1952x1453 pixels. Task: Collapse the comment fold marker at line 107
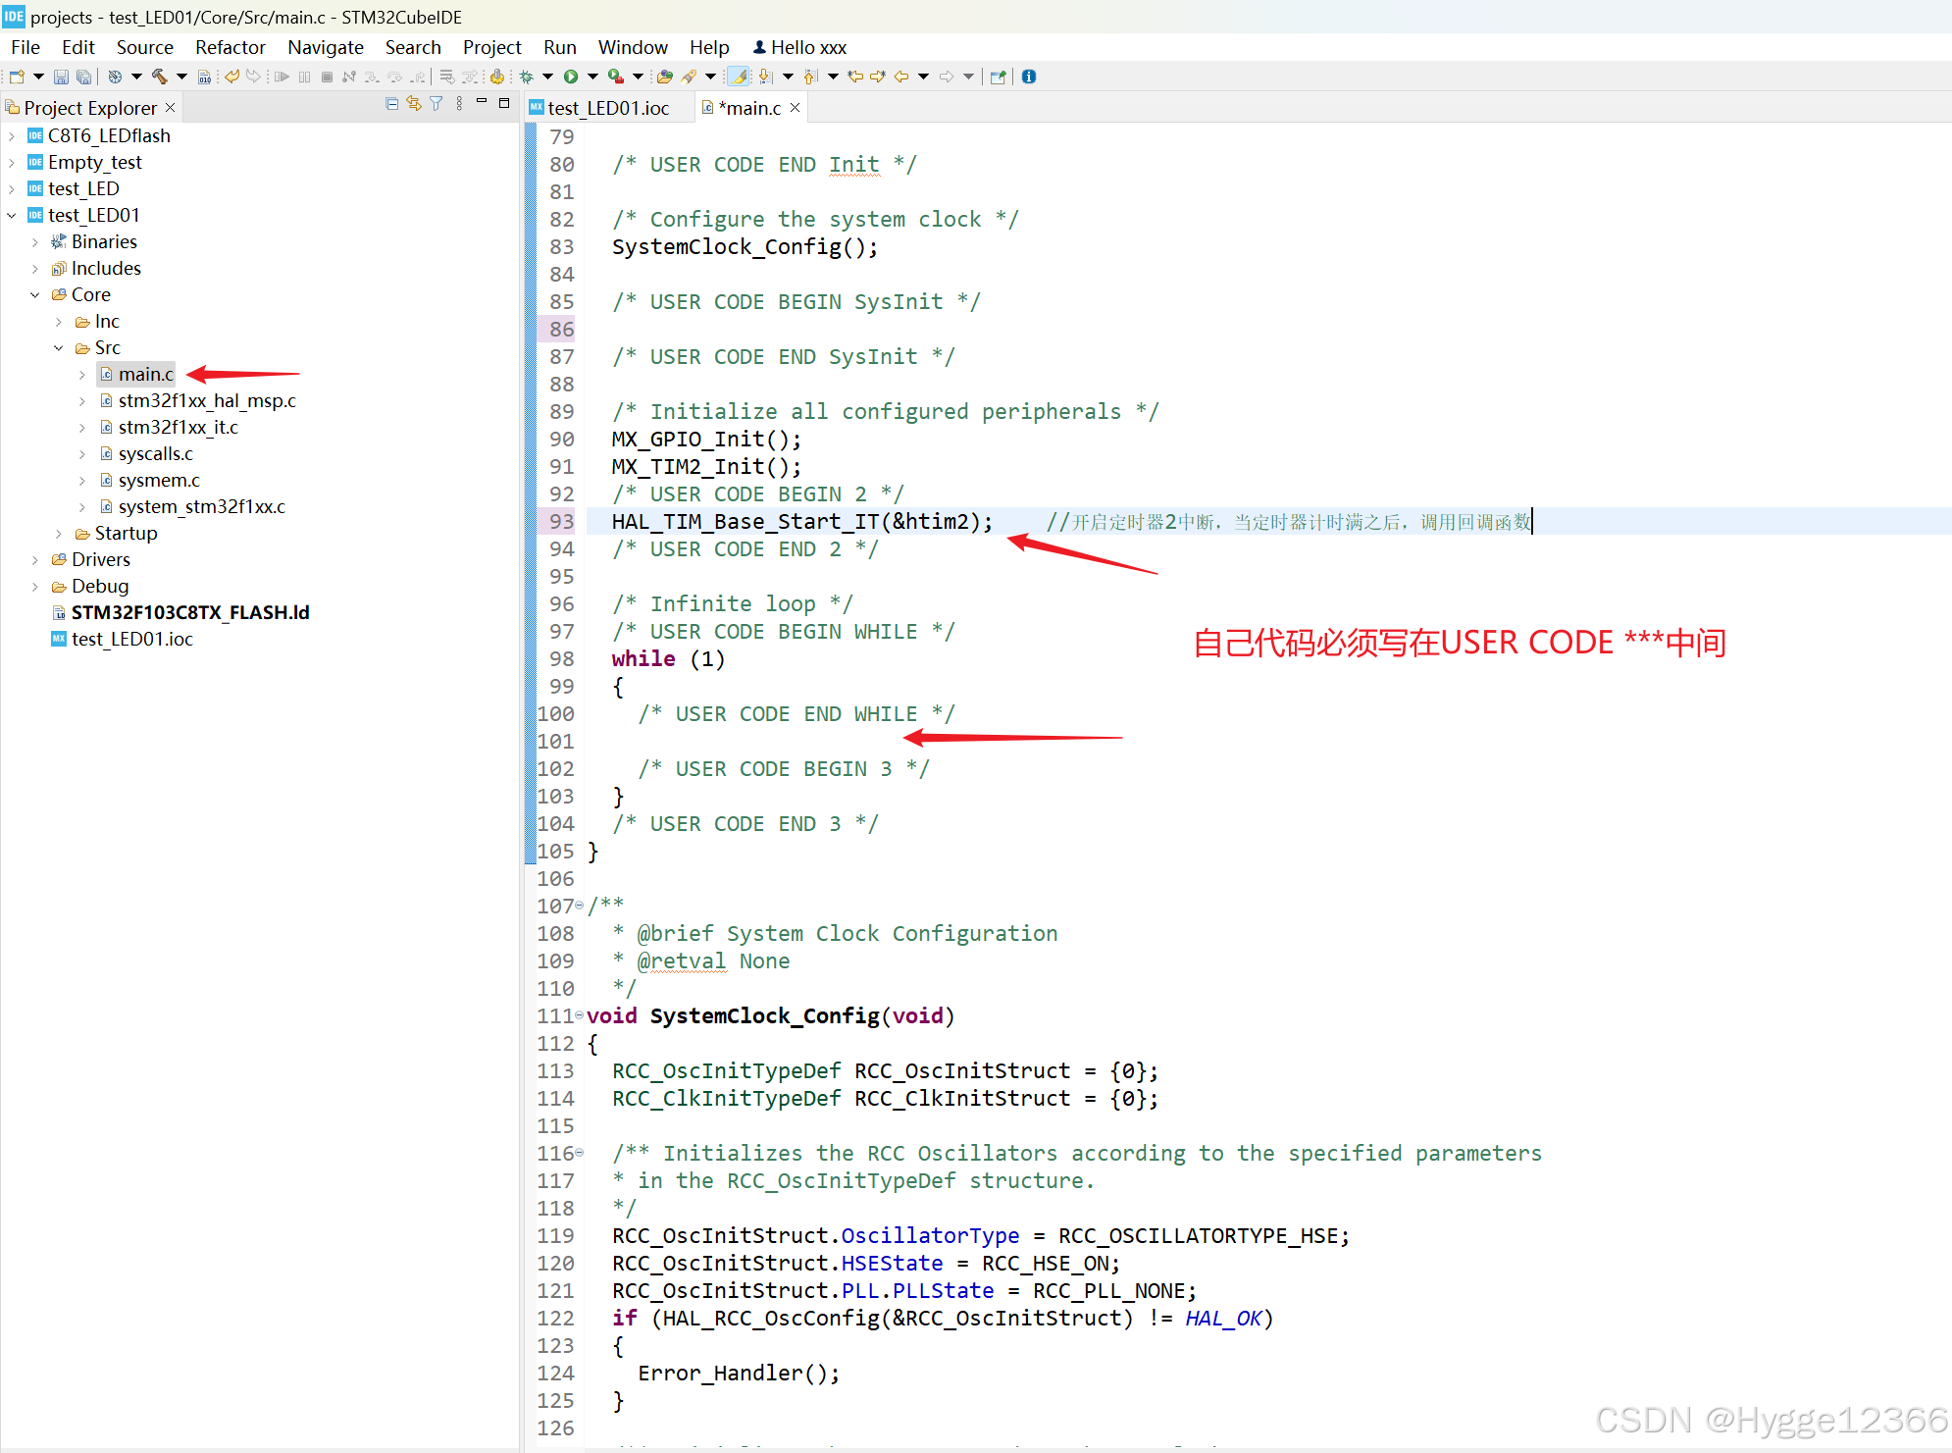point(580,906)
